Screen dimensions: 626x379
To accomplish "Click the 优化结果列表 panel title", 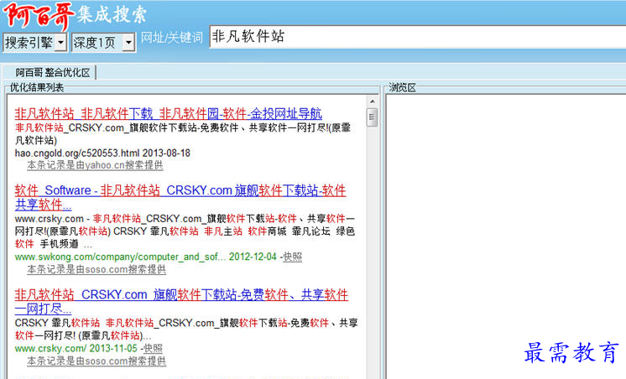I will pos(37,87).
